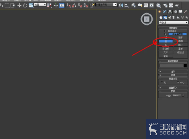The height and width of the screenshot is (139, 189).
Task: Toggle the Spinner Snap icon
Action: click(86, 5)
